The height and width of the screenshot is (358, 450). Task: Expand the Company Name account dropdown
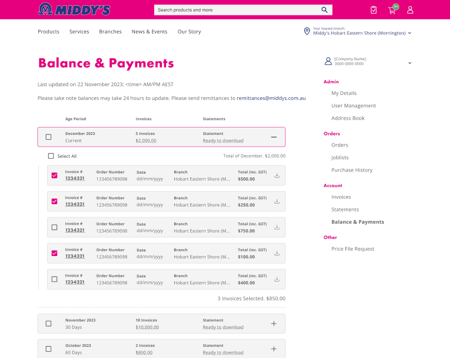(x=410, y=63)
